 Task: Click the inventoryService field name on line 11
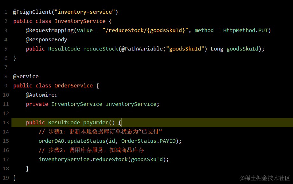click(131, 104)
